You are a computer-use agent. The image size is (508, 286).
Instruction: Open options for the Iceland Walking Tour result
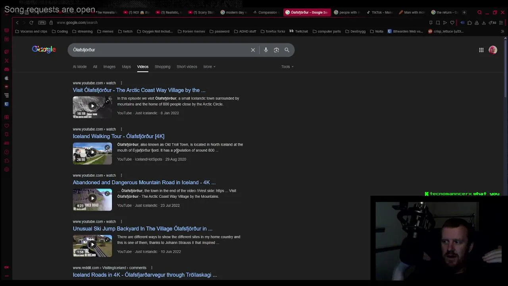(121, 129)
